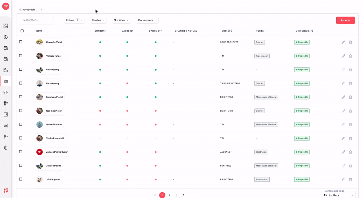Open the sliders settings sidebar icon
This screenshot has width=363, height=198.
pyautogui.click(x=6, y=136)
